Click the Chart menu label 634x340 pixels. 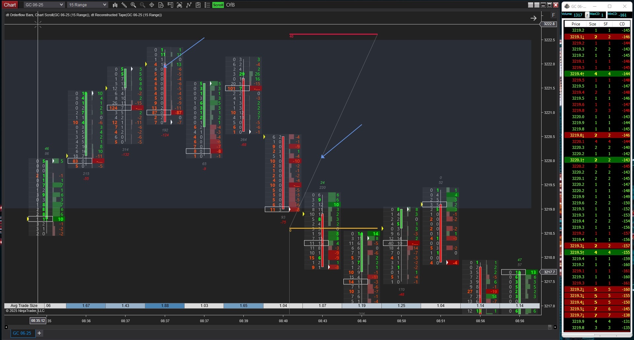[10, 5]
